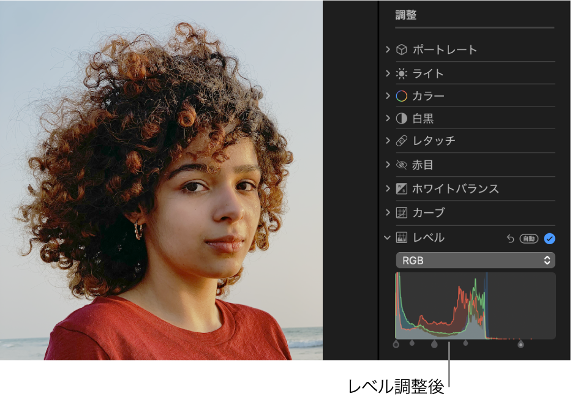Click the レタッチ bandage icon

pos(401,141)
